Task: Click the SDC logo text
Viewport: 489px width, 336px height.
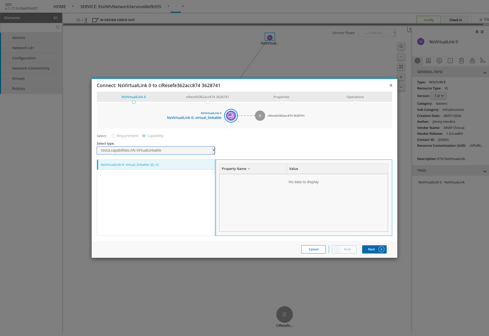Action: click(x=8, y=5)
